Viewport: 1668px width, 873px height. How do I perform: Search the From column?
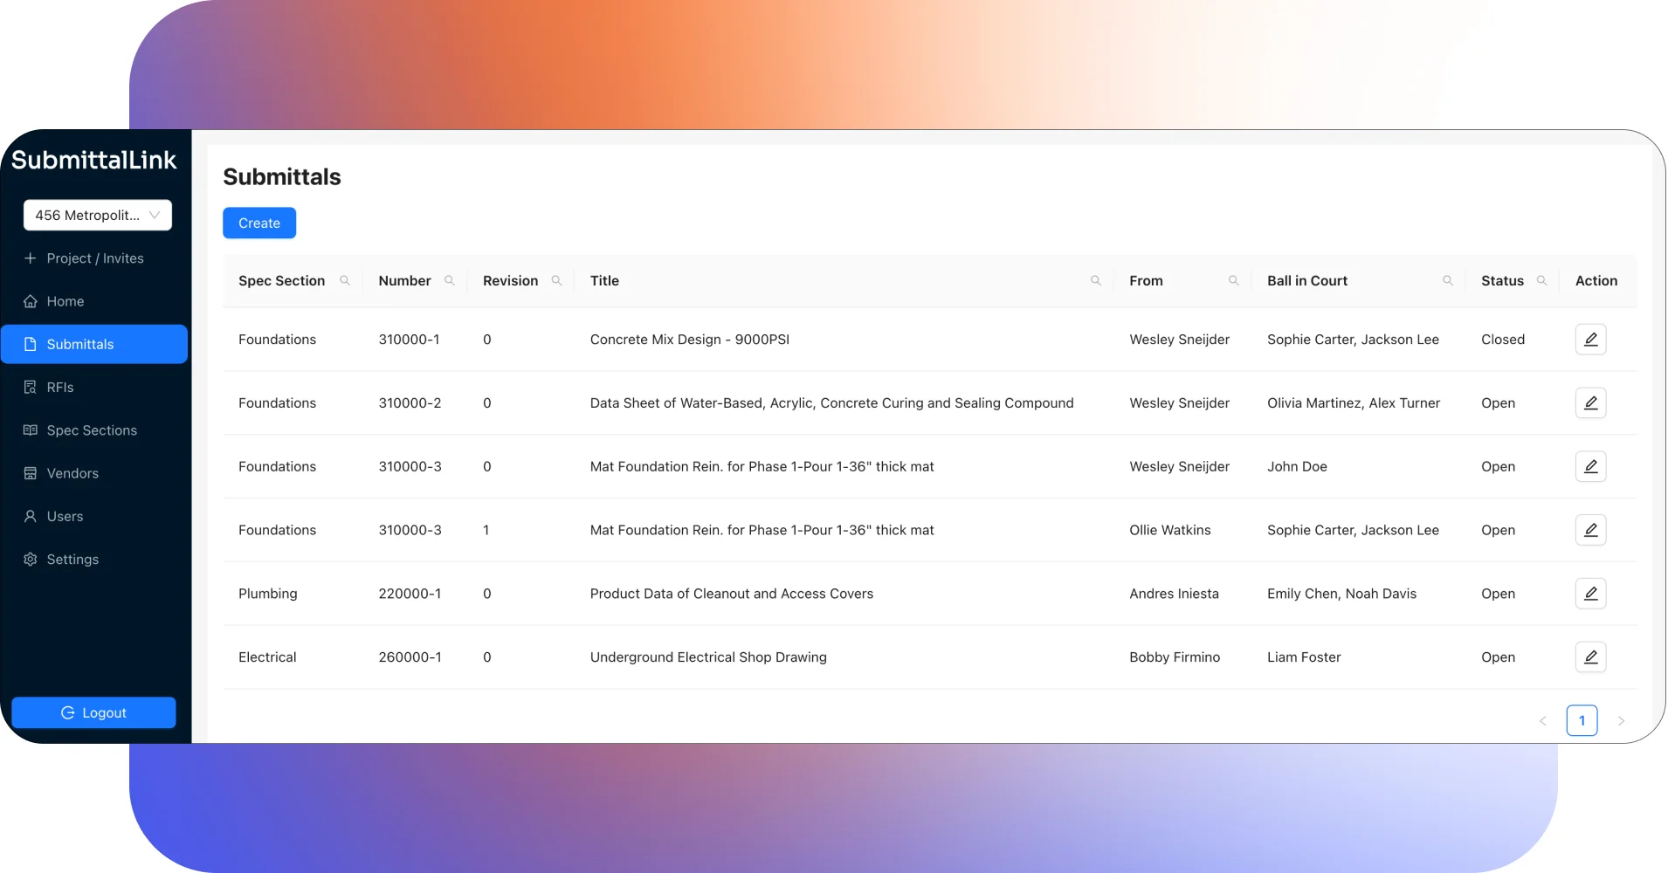[x=1234, y=281]
